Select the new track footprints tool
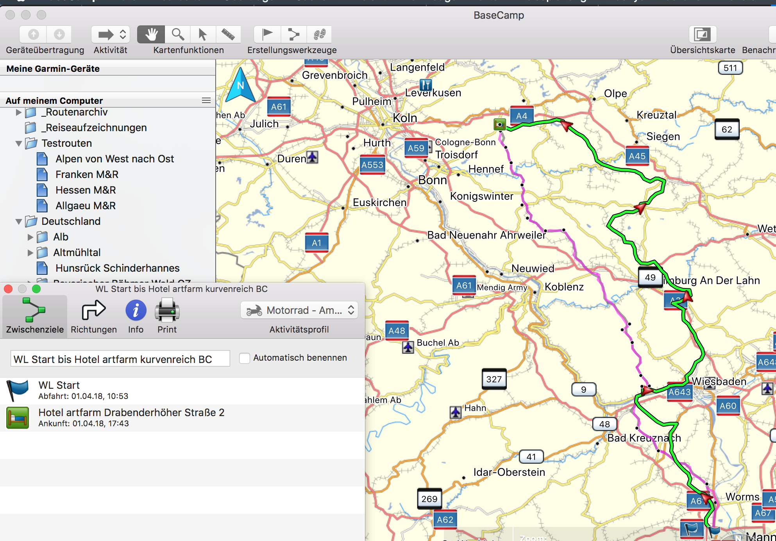The width and height of the screenshot is (776, 541). pyautogui.click(x=319, y=34)
